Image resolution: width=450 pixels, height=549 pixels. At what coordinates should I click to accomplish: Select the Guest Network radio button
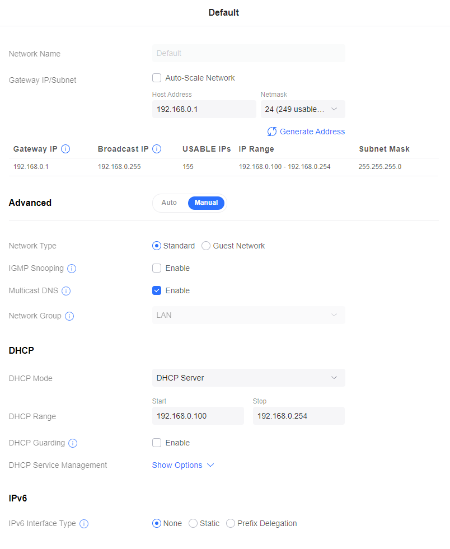point(206,246)
